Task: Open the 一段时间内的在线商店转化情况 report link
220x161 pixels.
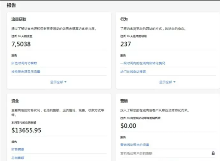Action: (143, 63)
